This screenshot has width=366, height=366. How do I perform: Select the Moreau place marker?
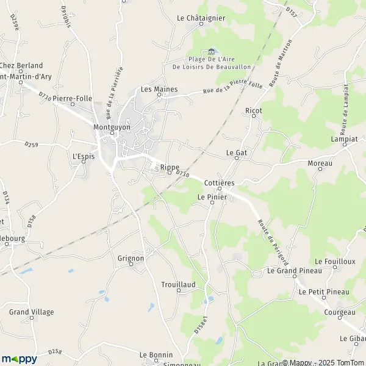coord(320,169)
